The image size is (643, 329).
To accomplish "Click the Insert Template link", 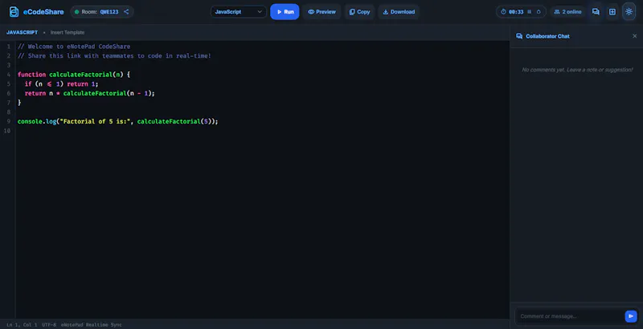I will [x=68, y=32].
